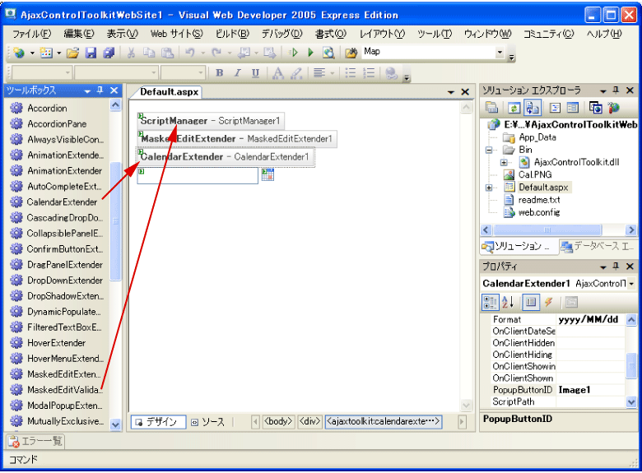Toggle Alphabetical sort in Properties panel
Image resolution: width=642 pixels, height=473 pixels.
(x=509, y=303)
